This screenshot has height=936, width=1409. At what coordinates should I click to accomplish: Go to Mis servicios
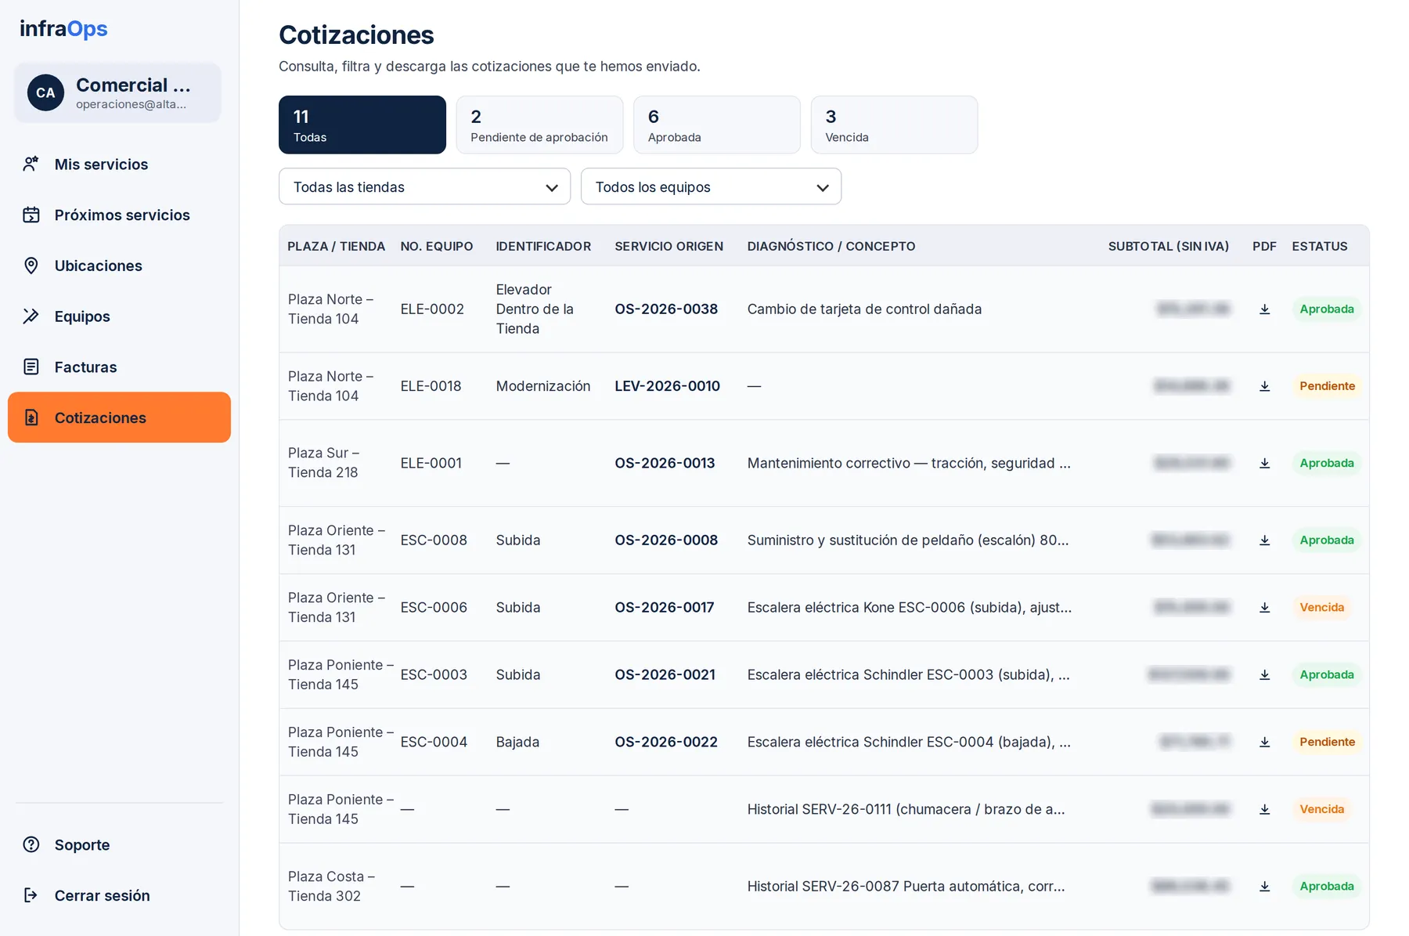[x=119, y=164]
